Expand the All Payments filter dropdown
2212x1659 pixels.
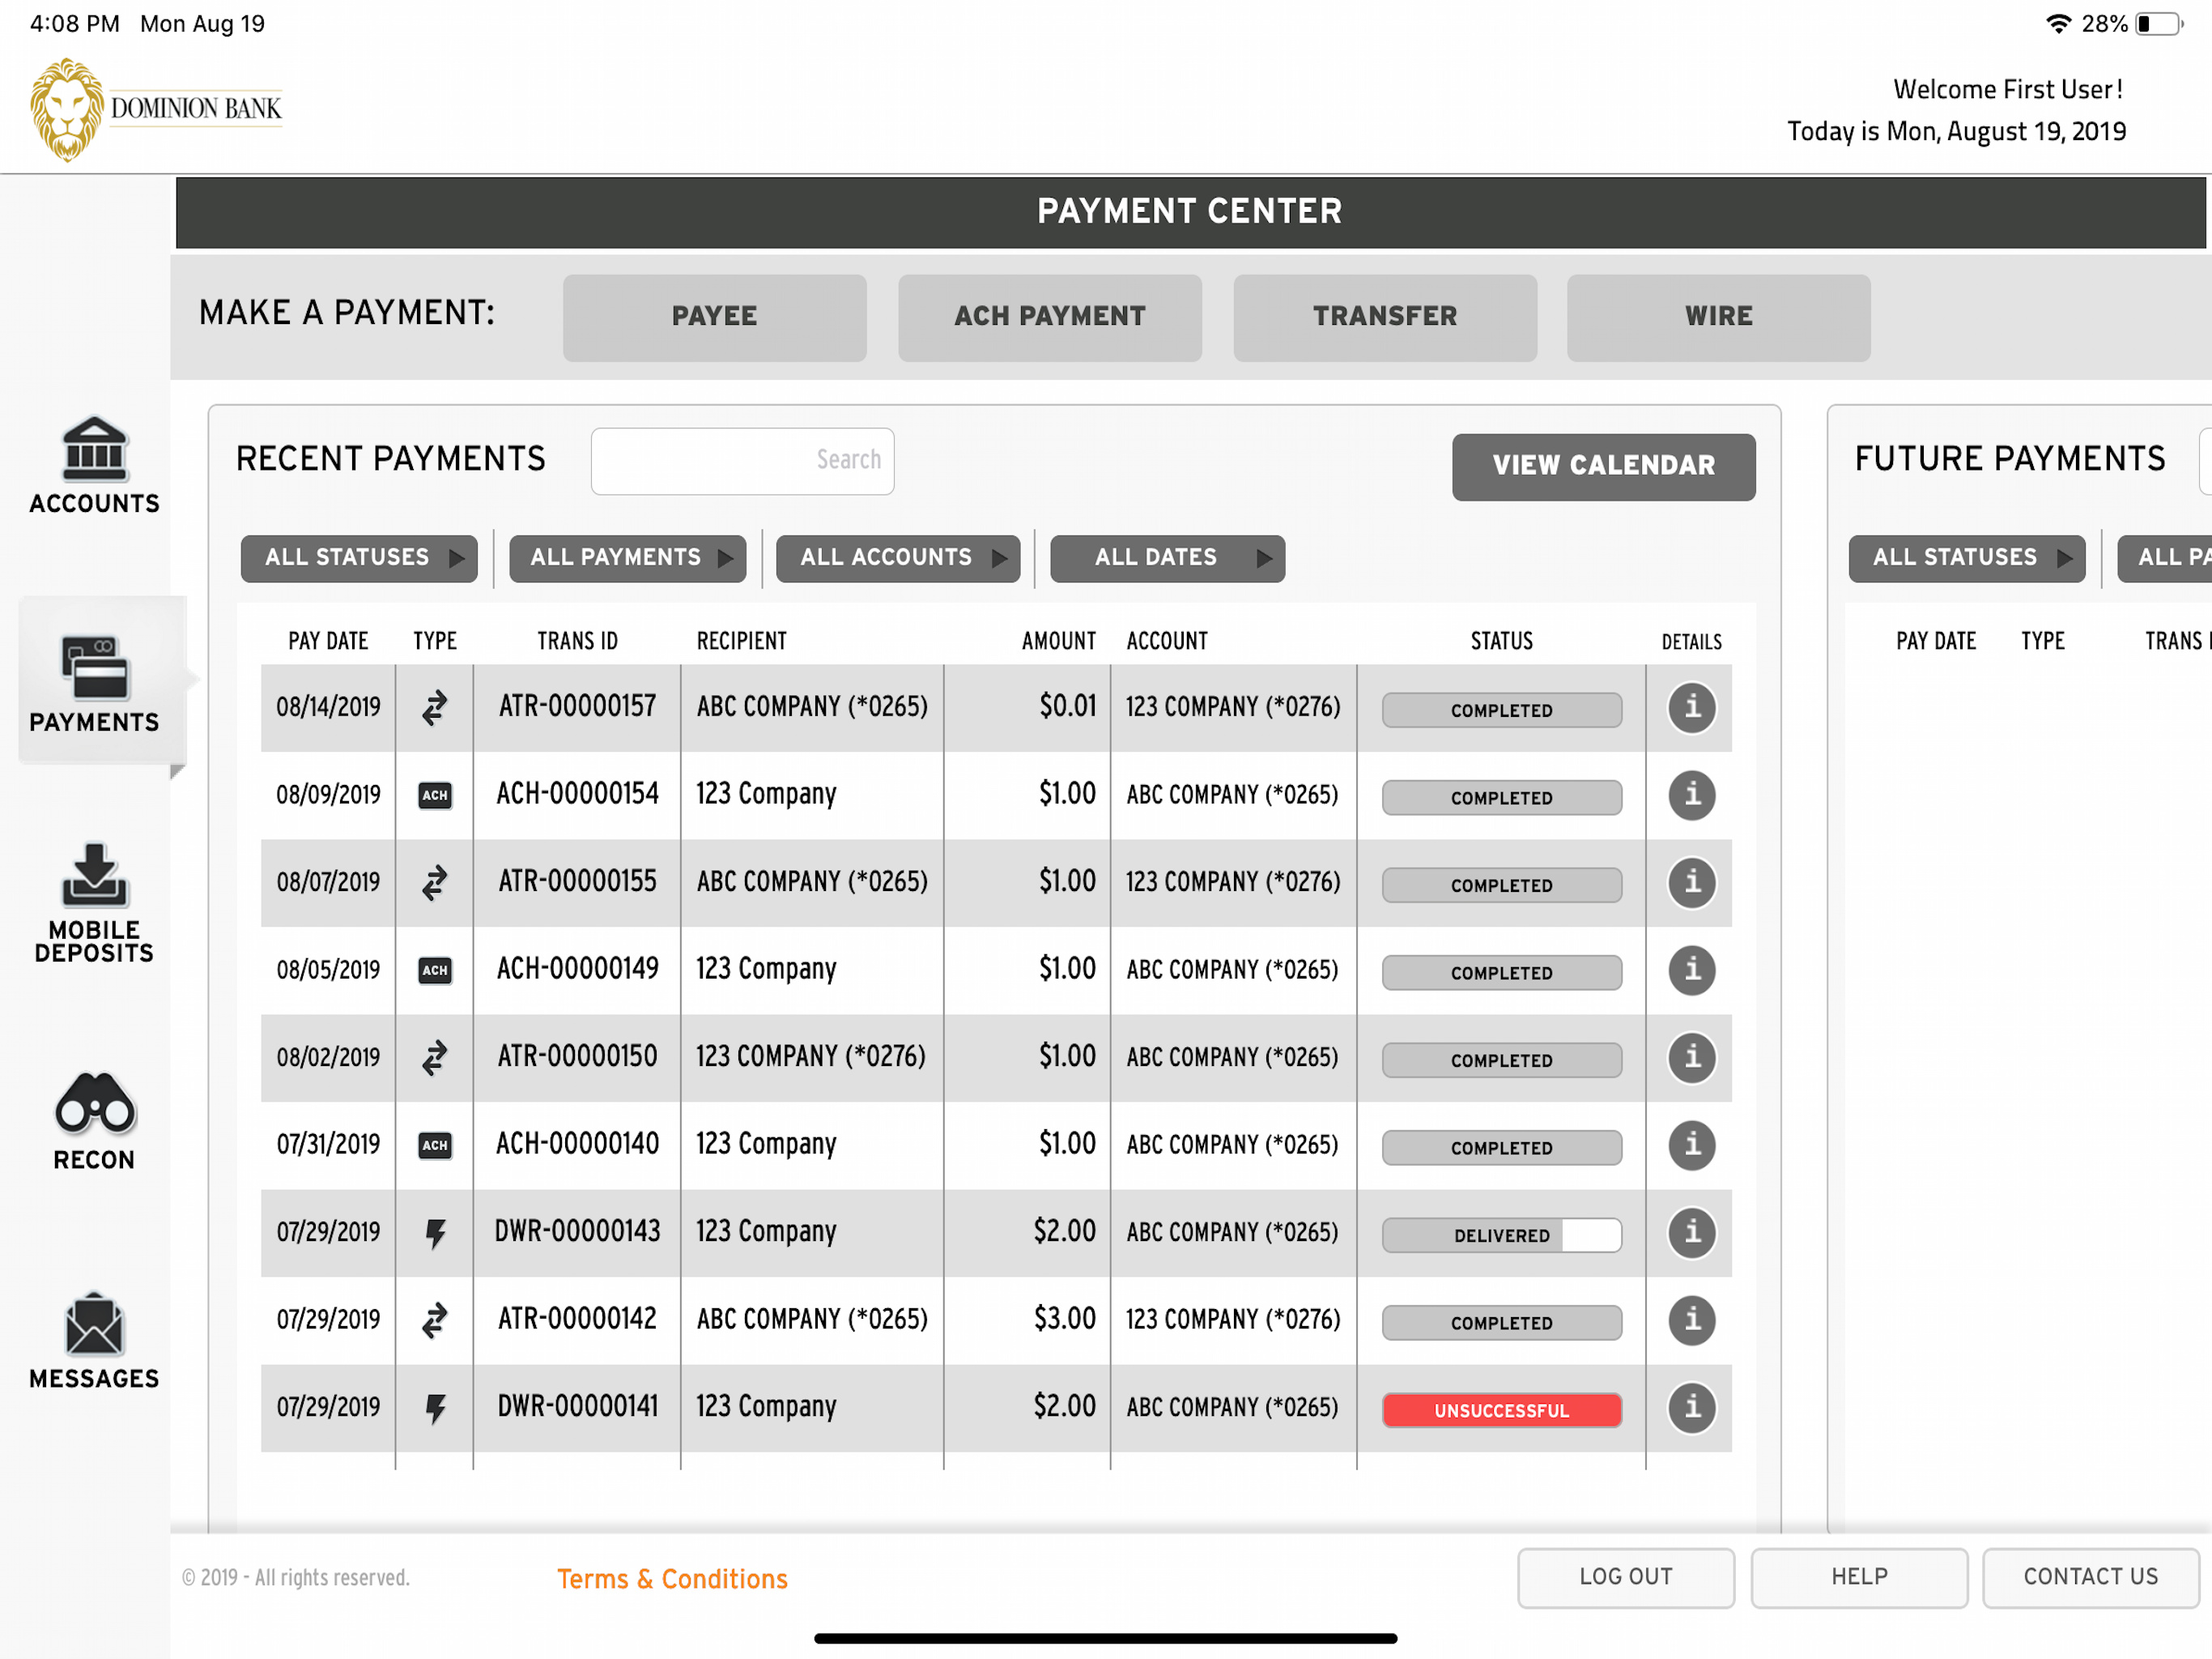tap(627, 558)
